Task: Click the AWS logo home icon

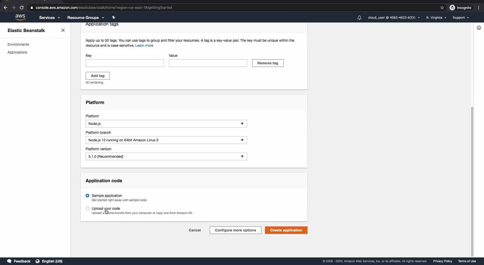Action: click(20, 17)
